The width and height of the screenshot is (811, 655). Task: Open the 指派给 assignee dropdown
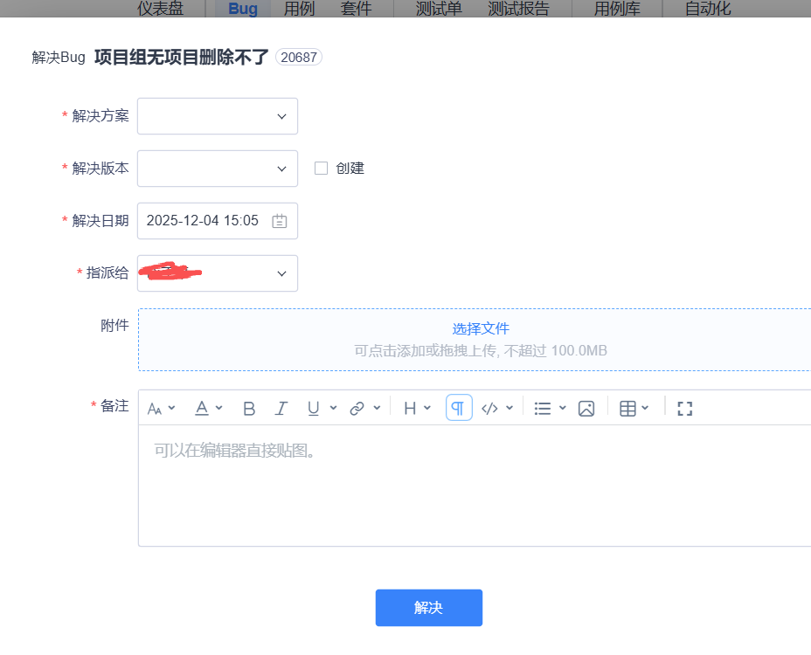tap(218, 273)
